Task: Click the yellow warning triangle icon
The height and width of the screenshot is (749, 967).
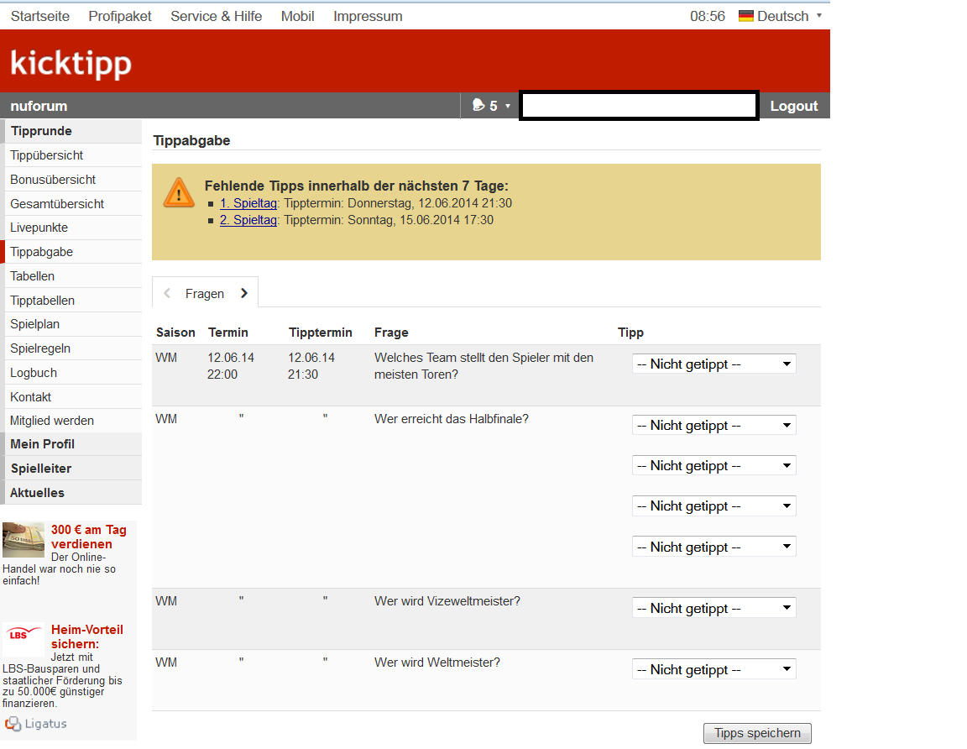Action: (x=179, y=193)
